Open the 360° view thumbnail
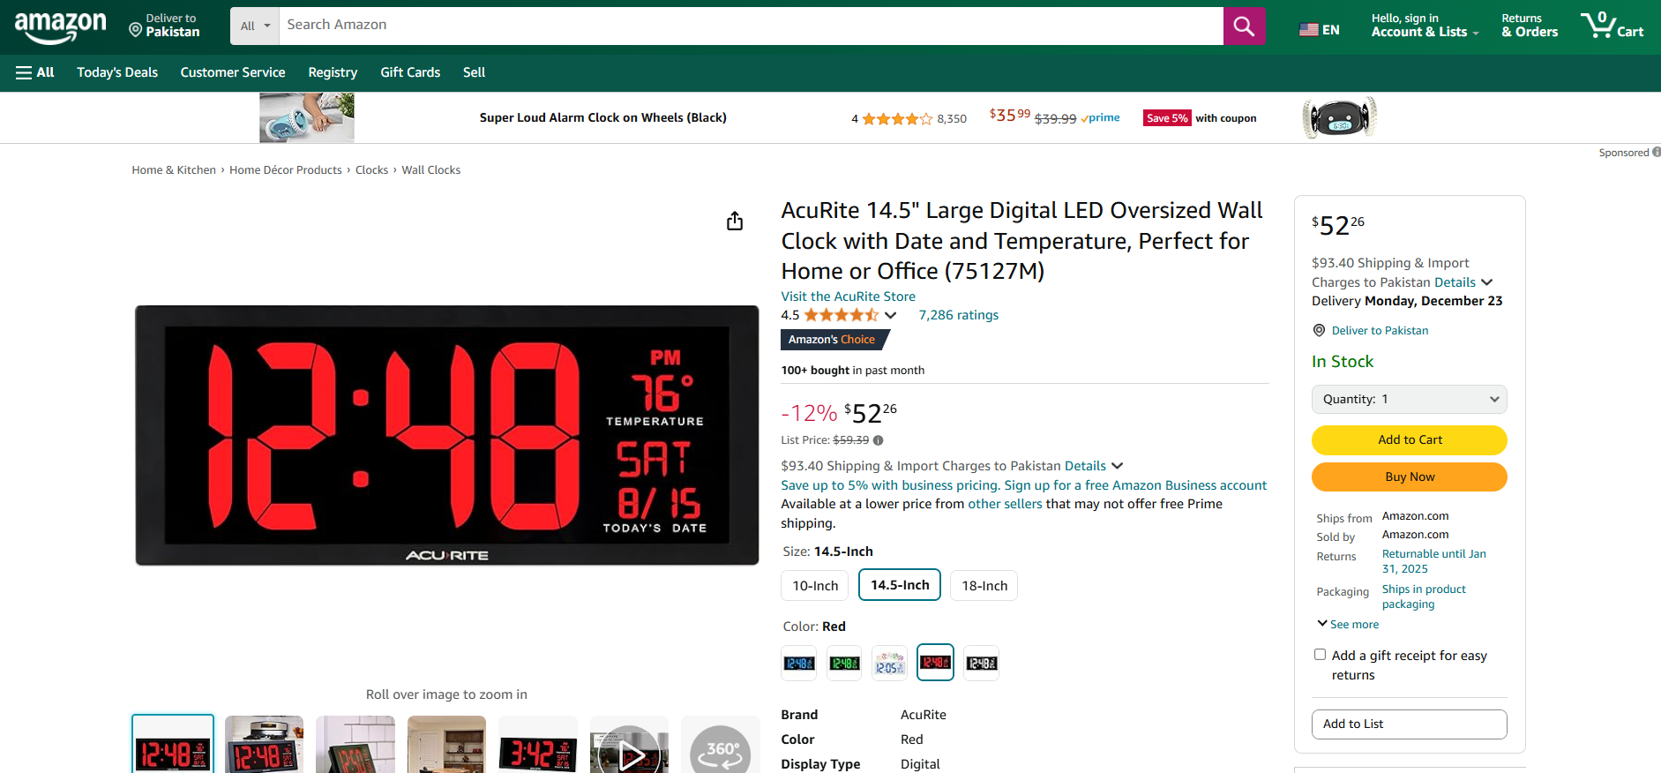Viewport: 1661px width, 773px height. pos(720,745)
